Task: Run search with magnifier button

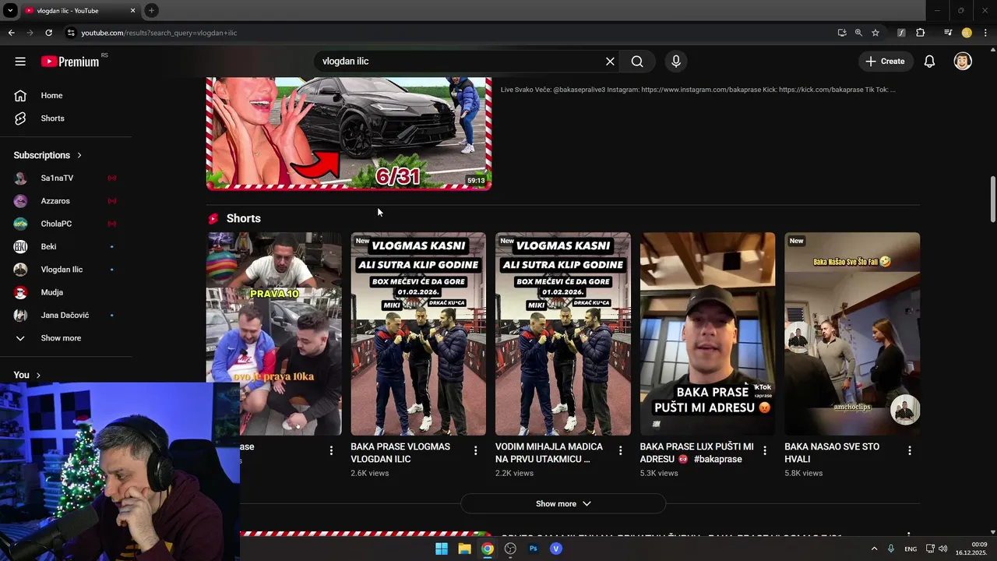Action: tap(637, 62)
